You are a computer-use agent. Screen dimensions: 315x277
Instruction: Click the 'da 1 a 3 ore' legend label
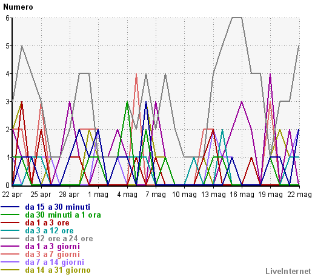click(47, 222)
